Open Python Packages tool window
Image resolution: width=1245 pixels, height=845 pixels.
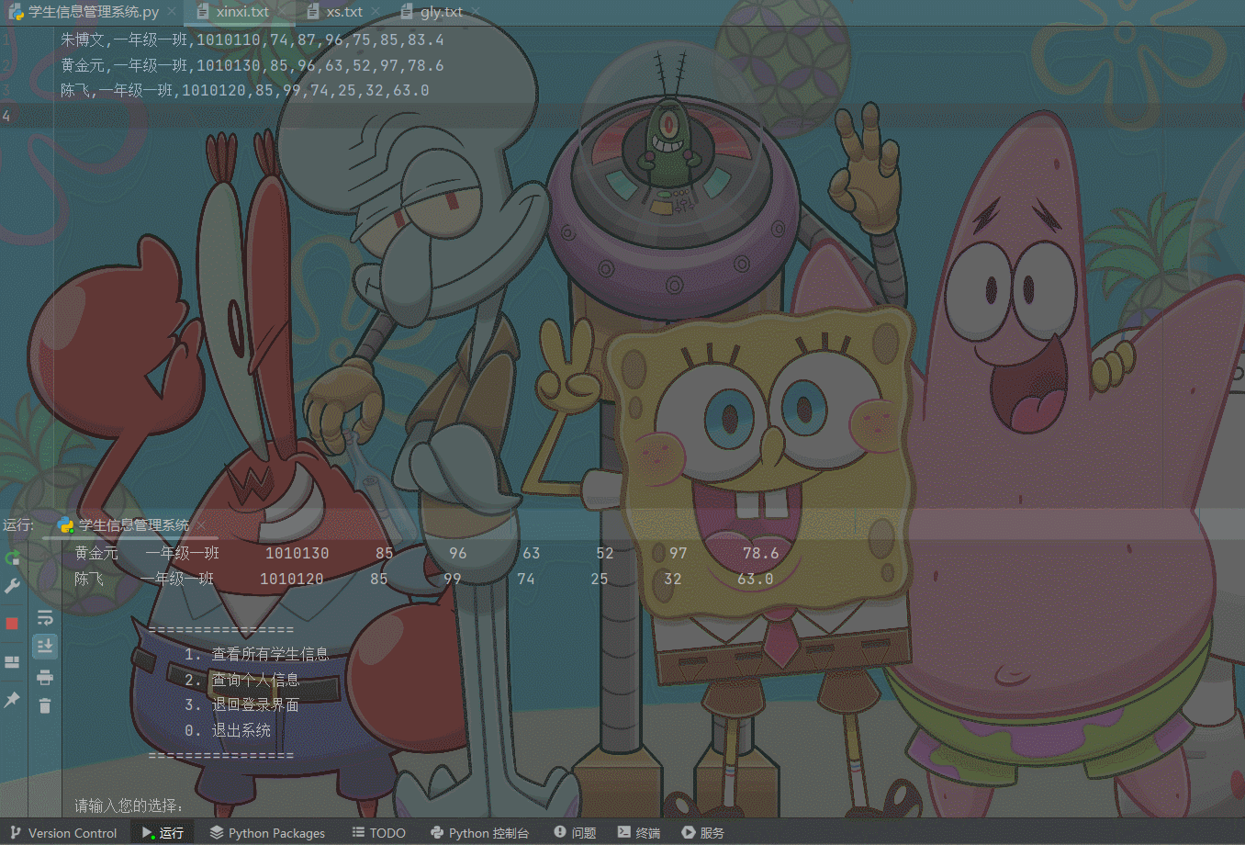[267, 833]
